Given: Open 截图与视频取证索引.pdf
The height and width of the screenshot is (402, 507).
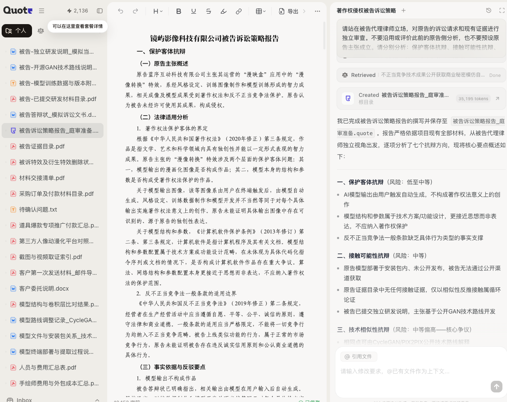Looking at the screenshot, I should tap(52, 257).
